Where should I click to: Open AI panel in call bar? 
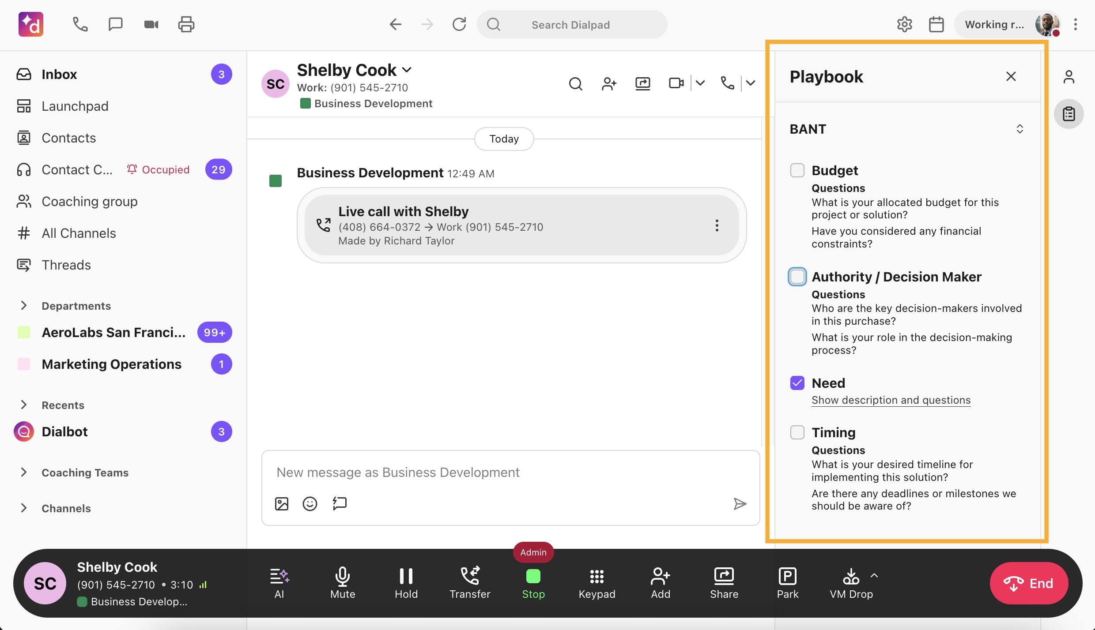279,583
